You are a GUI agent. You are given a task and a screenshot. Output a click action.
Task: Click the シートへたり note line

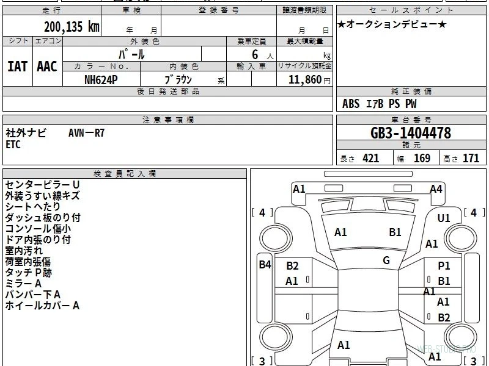point(32,207)
